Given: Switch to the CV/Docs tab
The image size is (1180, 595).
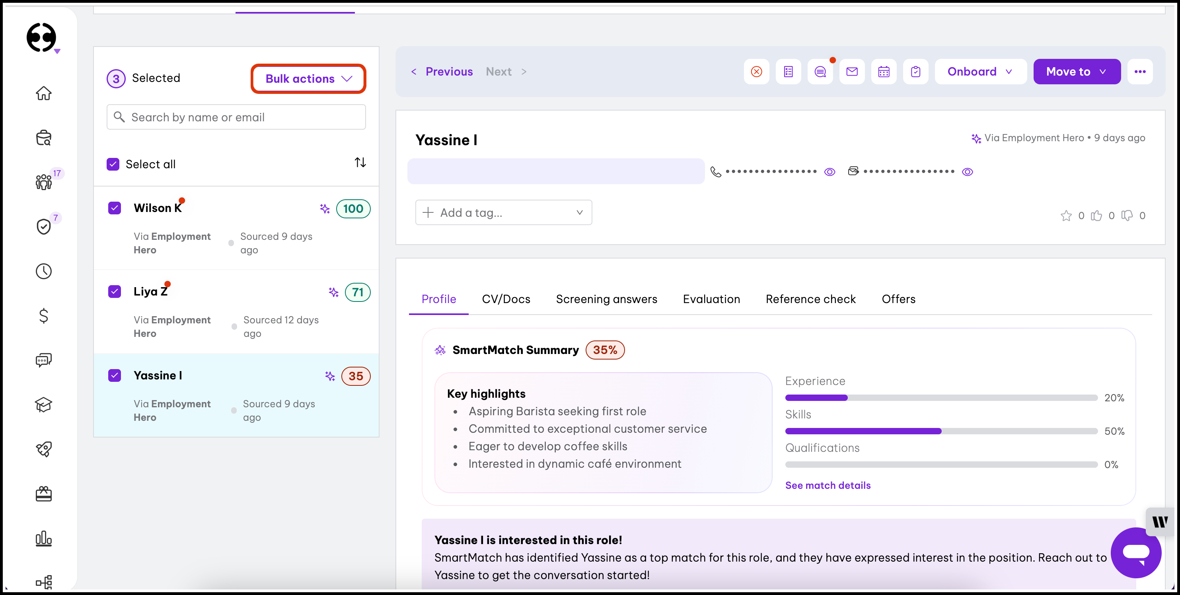Looking at the screenshot, I should 506,299.
